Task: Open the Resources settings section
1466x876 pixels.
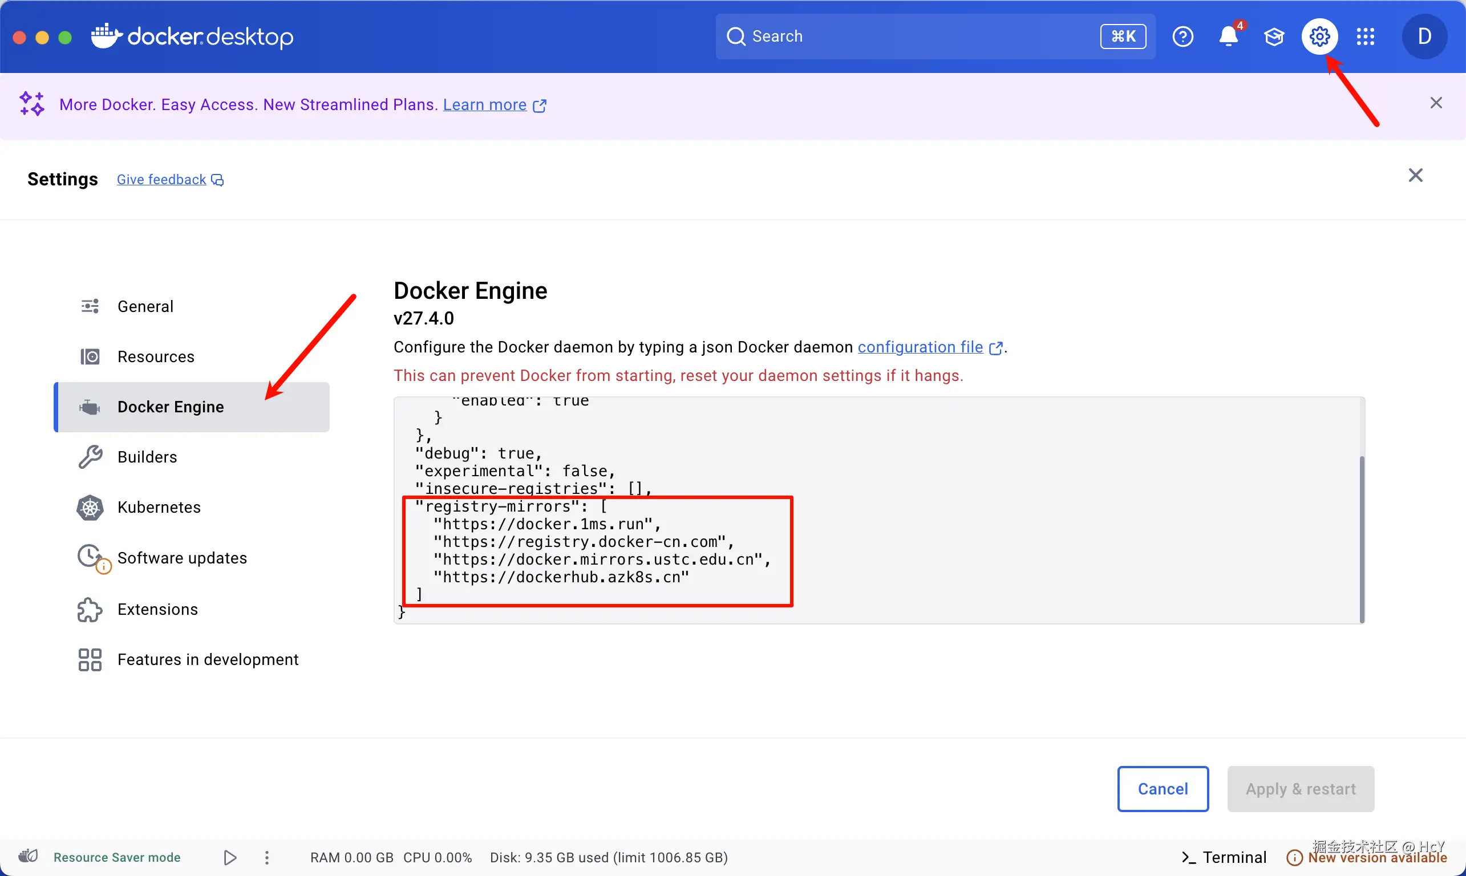Action: 155,356
